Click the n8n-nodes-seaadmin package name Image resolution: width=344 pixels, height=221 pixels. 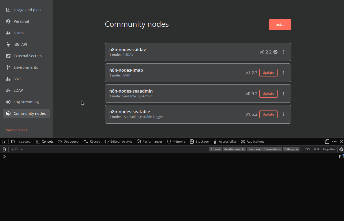click(131, 91)
